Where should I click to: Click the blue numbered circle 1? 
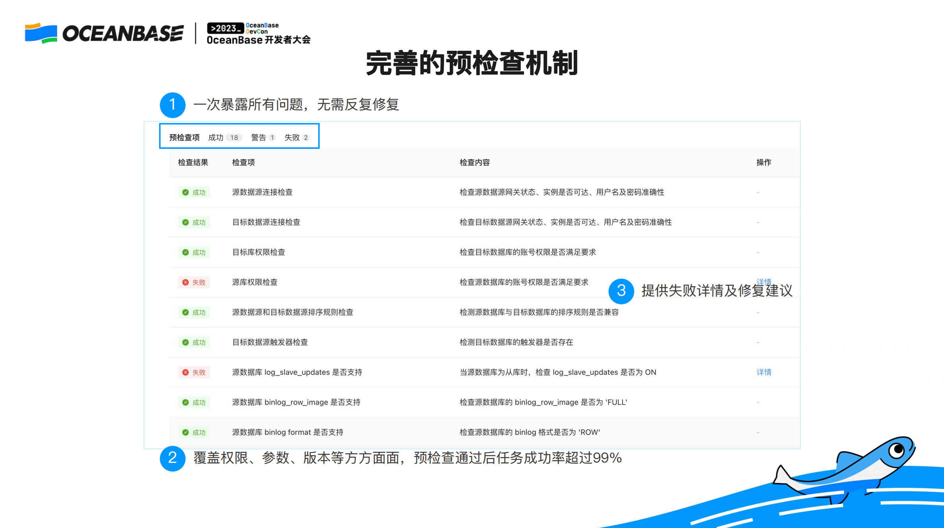pyautogui.click(x=172, y=104)
